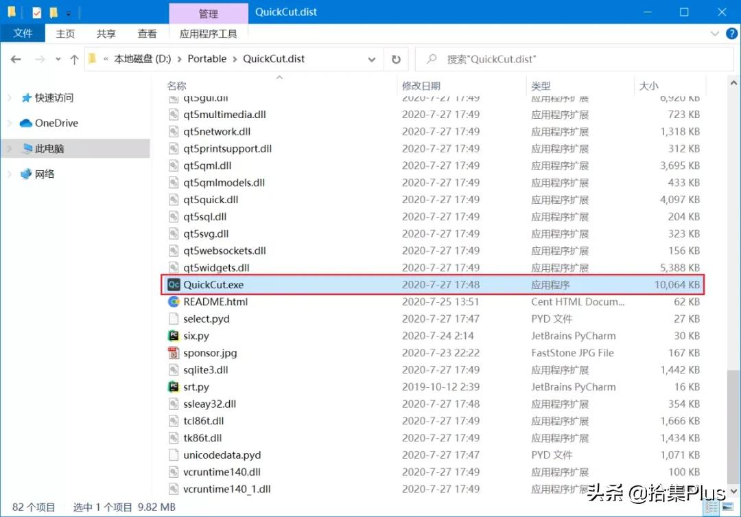Select the qt5printsupport.dll file name

[x=228, y=148]
